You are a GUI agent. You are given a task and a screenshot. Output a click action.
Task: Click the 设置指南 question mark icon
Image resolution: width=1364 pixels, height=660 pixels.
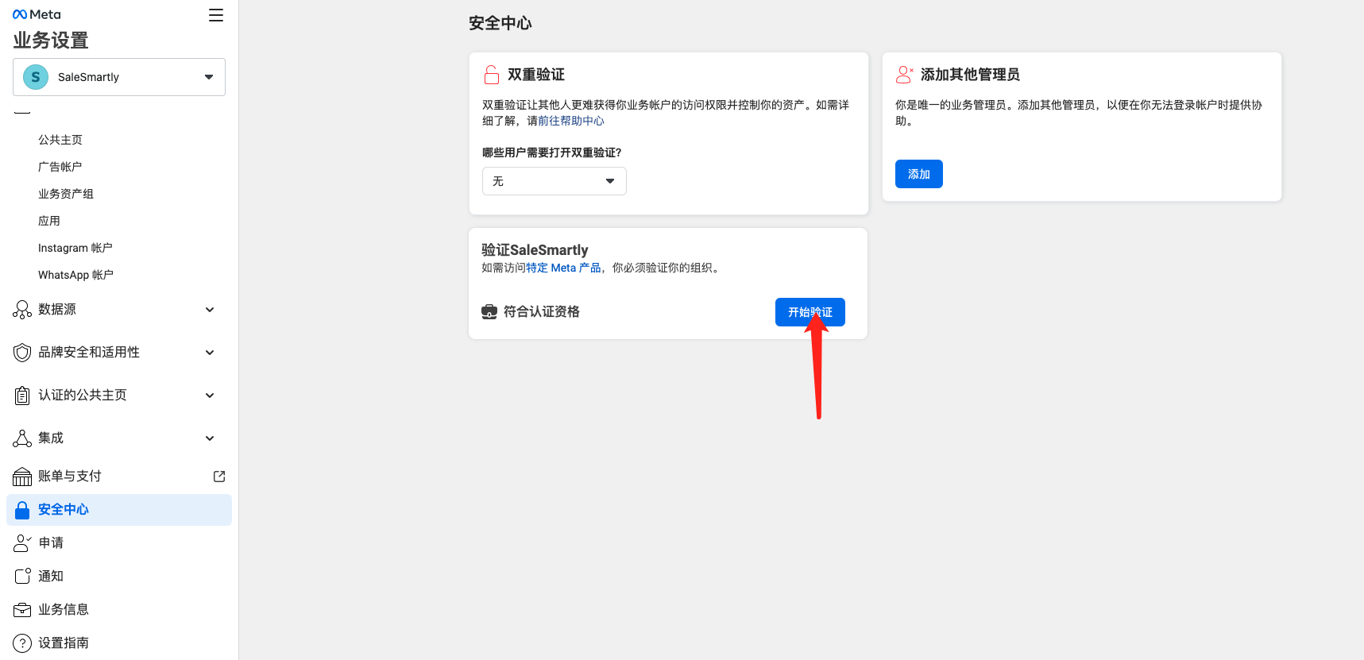point(22,643)
